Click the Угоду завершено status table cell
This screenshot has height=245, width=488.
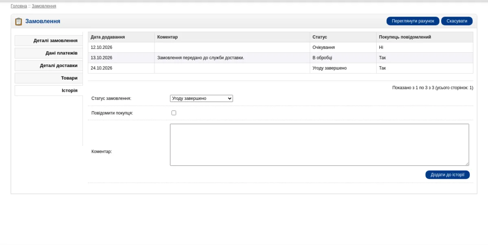point(343,68)
